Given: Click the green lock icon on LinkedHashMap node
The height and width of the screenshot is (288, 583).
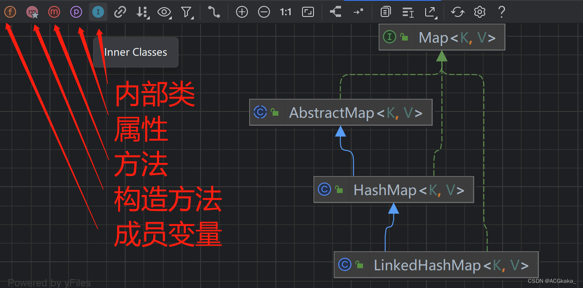Looking at the screenshot, I should coord(359,265).
